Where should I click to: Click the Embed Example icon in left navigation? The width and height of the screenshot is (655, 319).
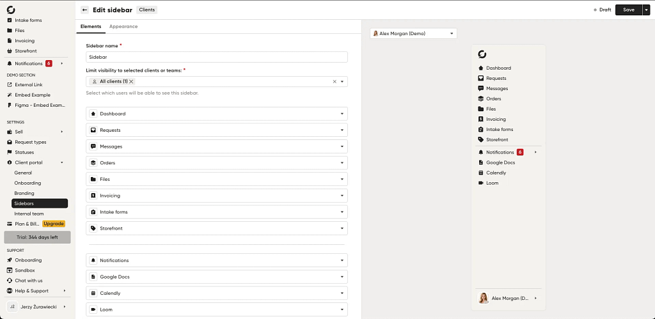pos(10,95)
